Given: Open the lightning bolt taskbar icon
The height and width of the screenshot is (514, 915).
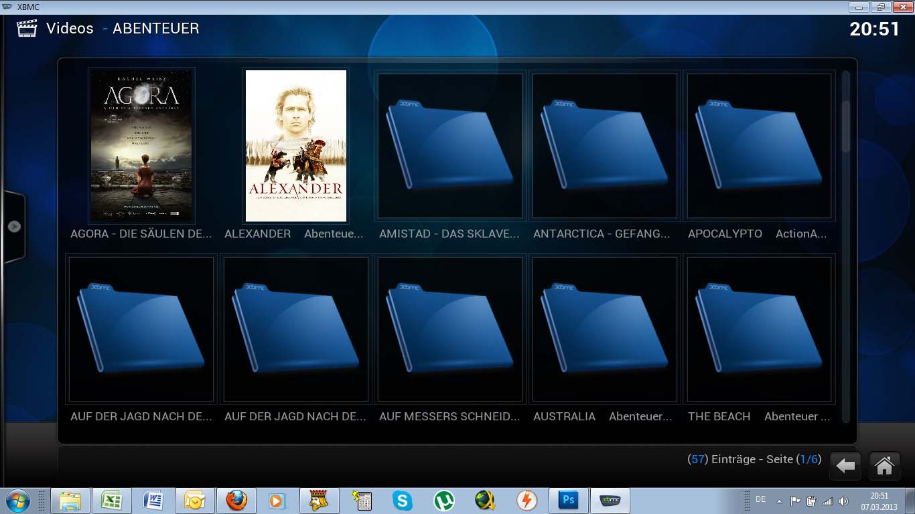Looking at the screenshot, I should click(x=526, y=501).
